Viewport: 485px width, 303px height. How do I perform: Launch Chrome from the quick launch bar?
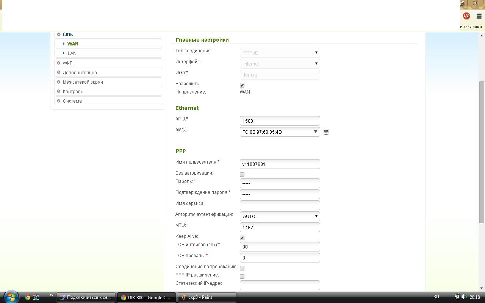coord(28,297)
